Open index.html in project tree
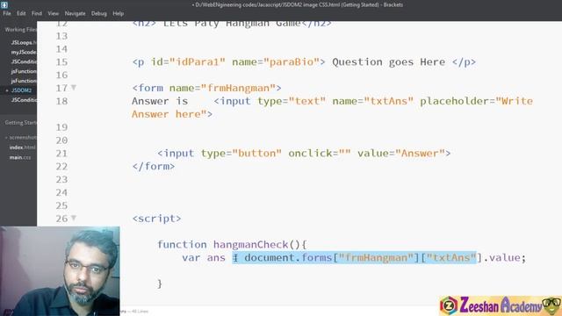Screen dimensions: 562x316 click(x=22, y=147)
